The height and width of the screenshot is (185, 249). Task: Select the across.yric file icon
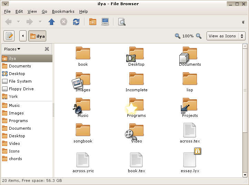(83, 160)
